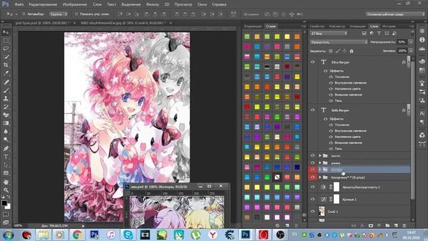Expand the кисти layer group
Viewport: 428px width, 241px height.
pyautogui.click(x=320, y=156)
